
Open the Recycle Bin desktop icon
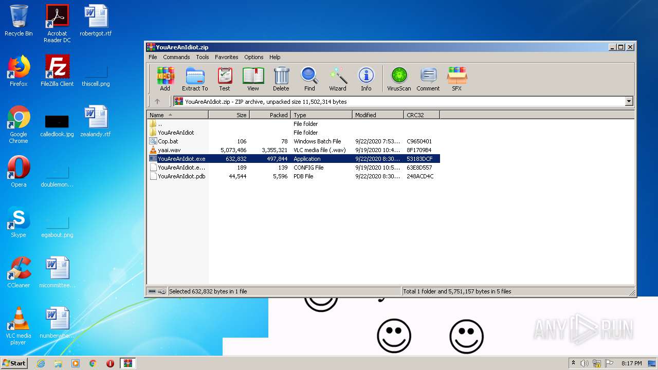point(19,21)
